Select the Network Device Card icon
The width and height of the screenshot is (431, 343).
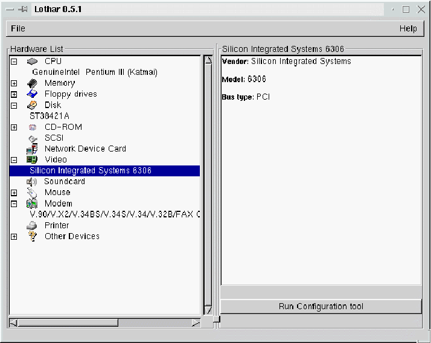coord(33,149)
